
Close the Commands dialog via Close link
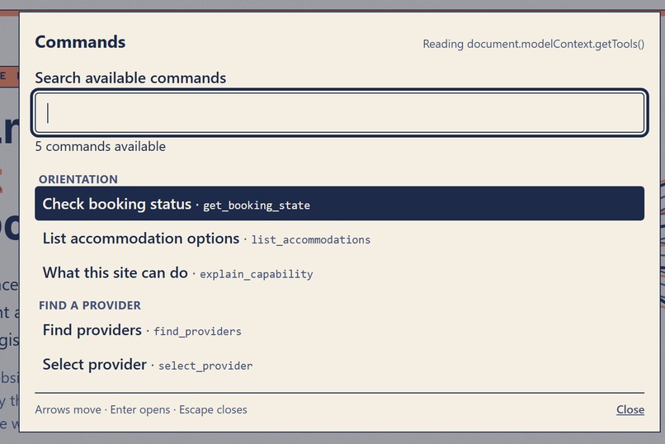click(630, 409)
